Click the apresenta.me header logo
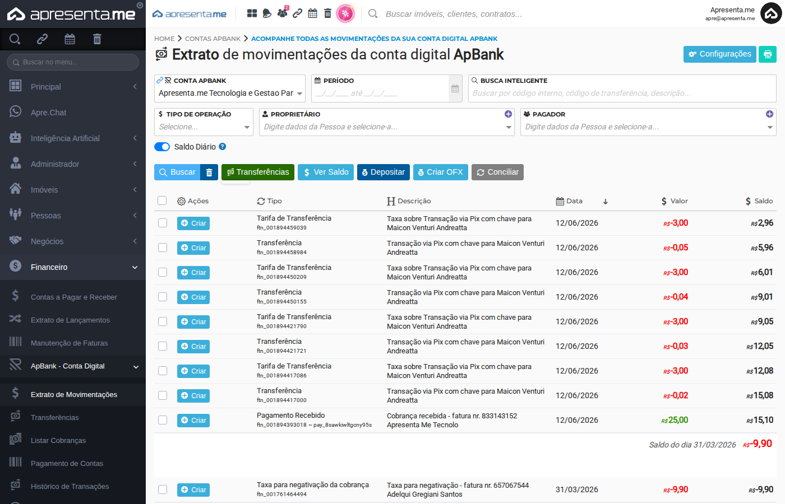The width and height of the screenshot is (785, 504). click(x=190, y=14)
